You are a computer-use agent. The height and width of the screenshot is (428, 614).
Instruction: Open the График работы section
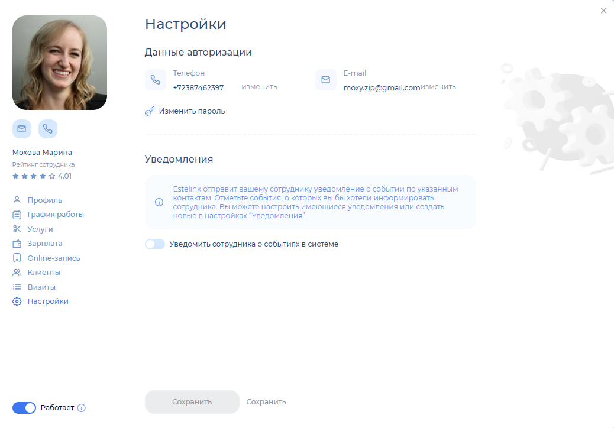coord(56,215)
